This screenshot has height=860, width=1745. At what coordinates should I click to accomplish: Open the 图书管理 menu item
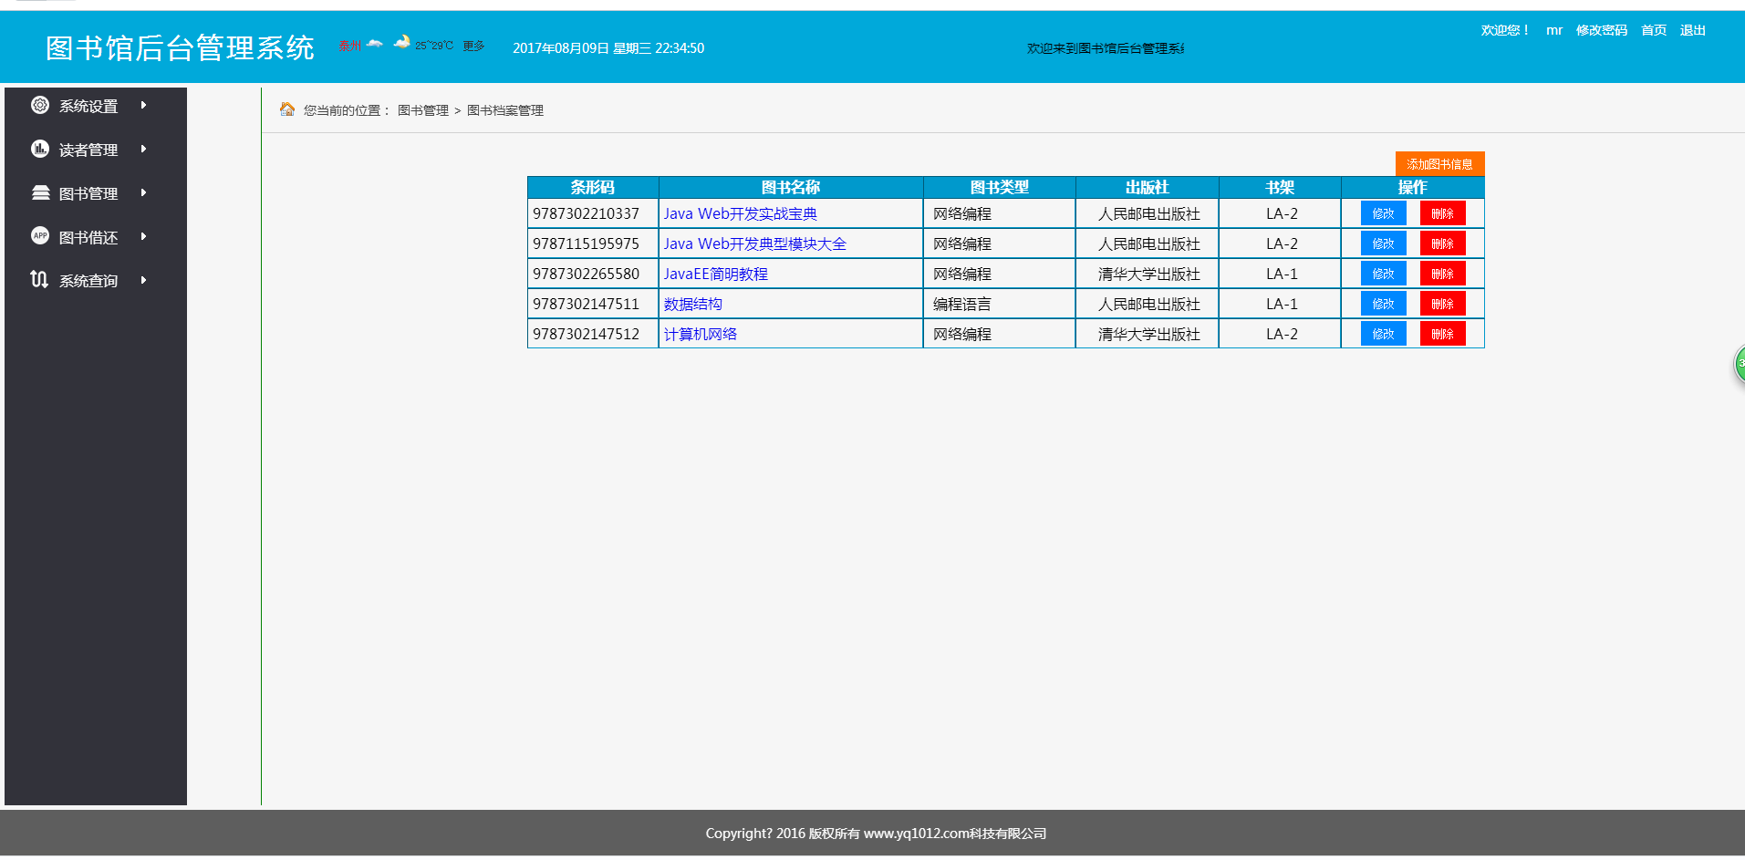pos(88,193)
